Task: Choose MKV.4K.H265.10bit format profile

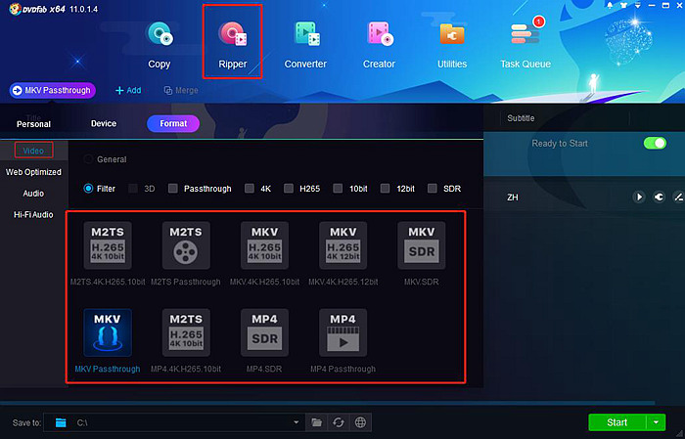Action: point(264,254)
